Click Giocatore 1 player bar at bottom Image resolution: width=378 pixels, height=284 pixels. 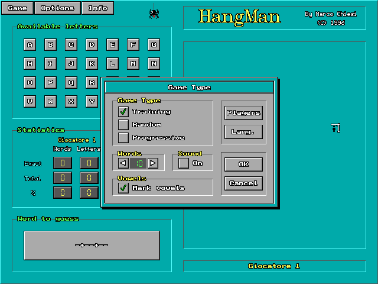(x=275, y=266)
